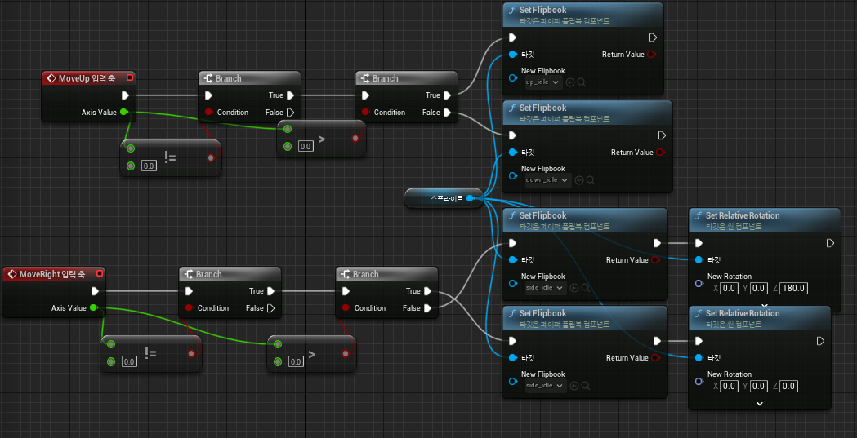Click use-selected-asset arrow beside down_idle
This screenshot has width=857, height=438.
click(579, 180)
